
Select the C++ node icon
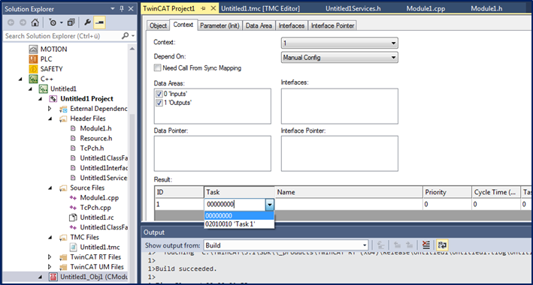pos(33,79)
